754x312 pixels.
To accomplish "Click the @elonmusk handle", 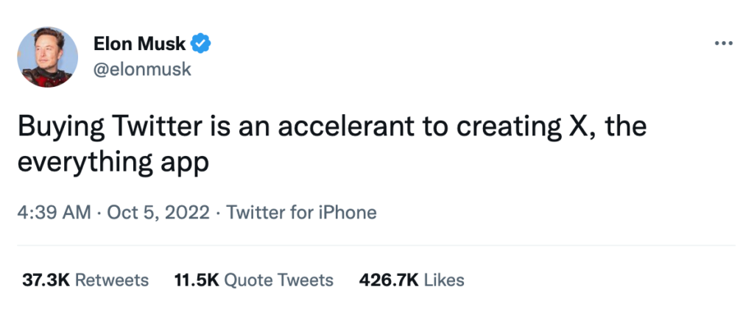I will tap(142, 69).
